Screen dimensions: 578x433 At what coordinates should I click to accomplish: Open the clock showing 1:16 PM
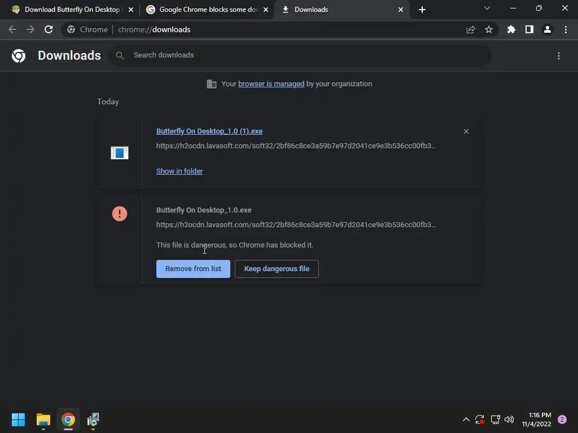point(537,419)
